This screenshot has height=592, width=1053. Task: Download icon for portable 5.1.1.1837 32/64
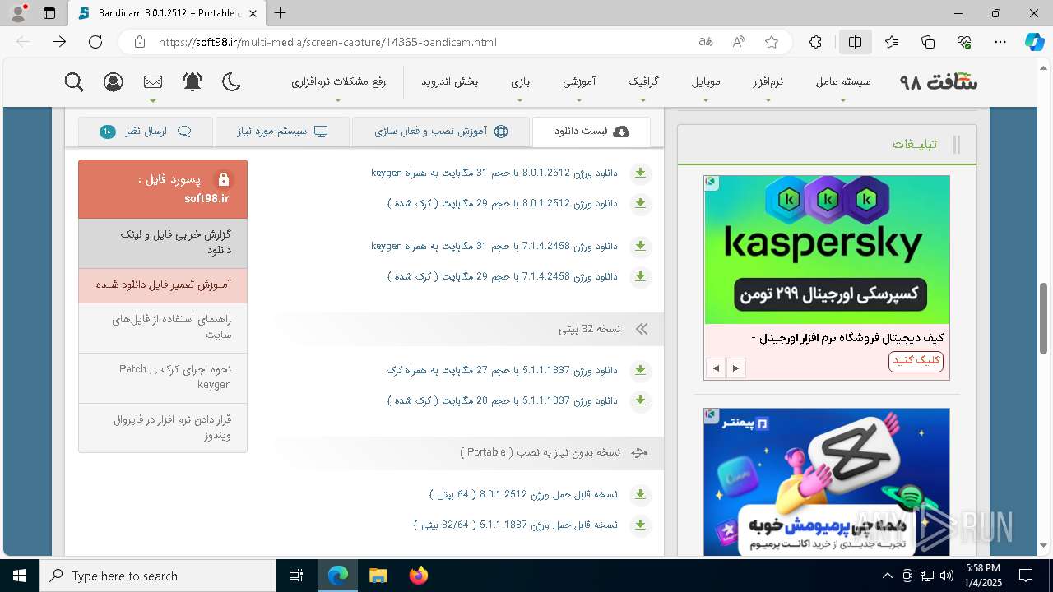point(640,525)
